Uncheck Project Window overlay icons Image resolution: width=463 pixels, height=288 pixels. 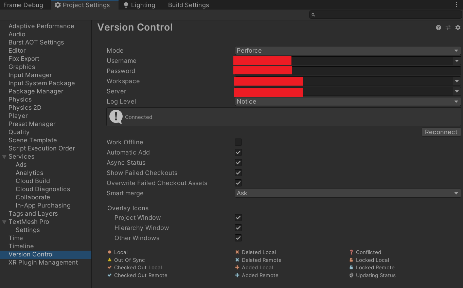[x=238, y=217]
